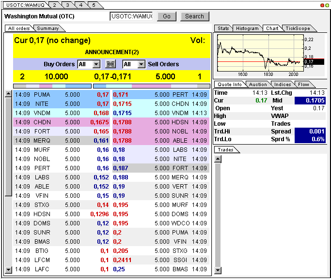Viewport: 331px width, 279px height.
Task: Select the Quote Info tab
Action: (229, 85)
